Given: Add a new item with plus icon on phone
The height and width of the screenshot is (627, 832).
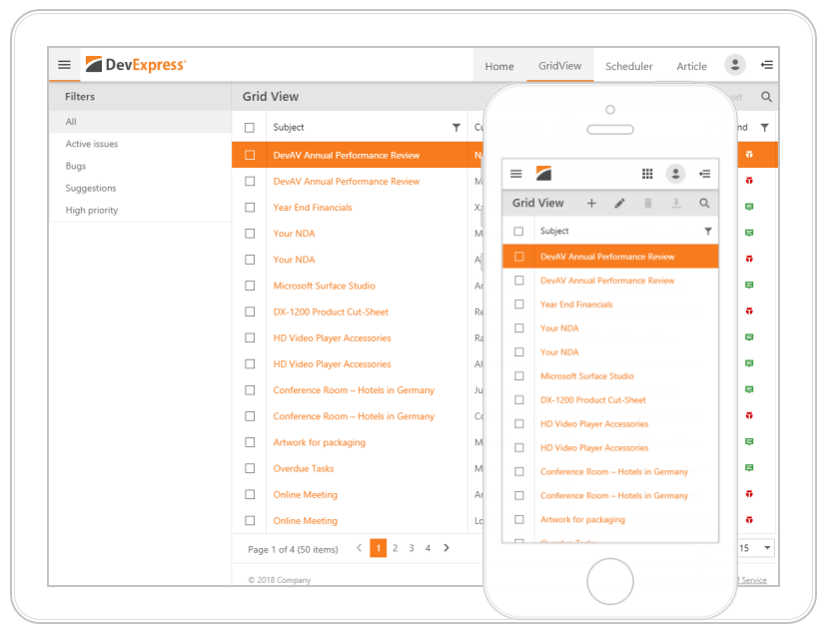Looking at the screenshot, I should pyautogui.click(x=591, y=203).
